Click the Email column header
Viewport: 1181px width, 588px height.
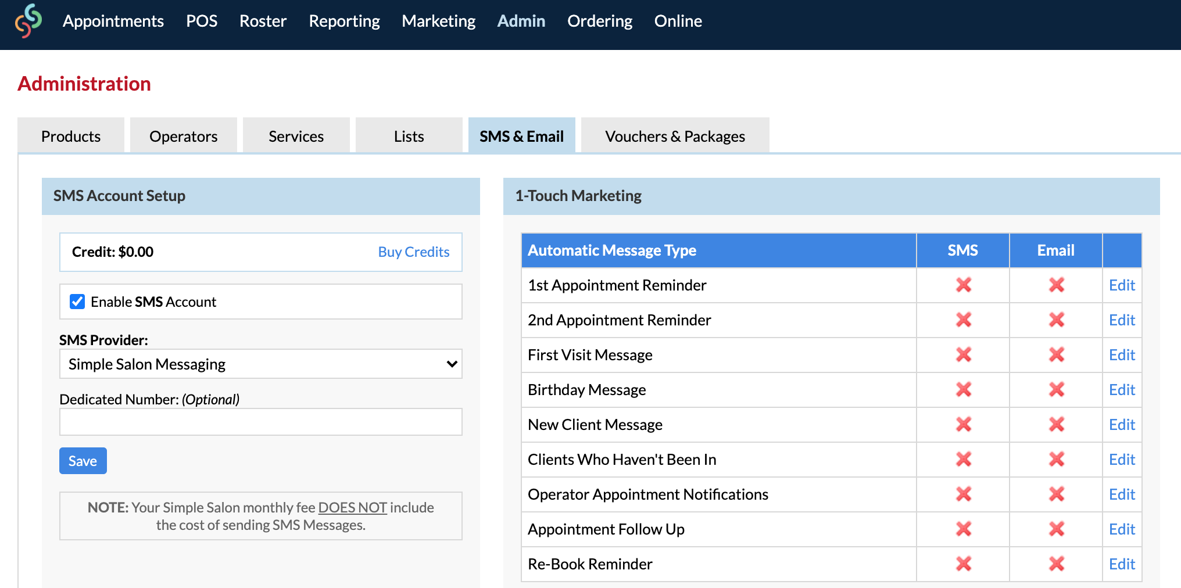click(x=1056, y=250)
